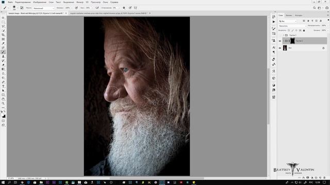Open the Character panel icon
330x185 pixels.
pos(274,47)
